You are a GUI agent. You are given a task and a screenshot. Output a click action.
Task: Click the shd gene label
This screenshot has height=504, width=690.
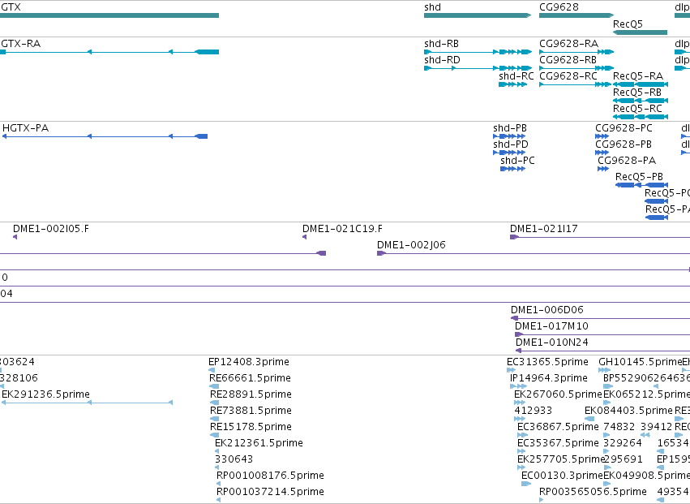(432, 7)
